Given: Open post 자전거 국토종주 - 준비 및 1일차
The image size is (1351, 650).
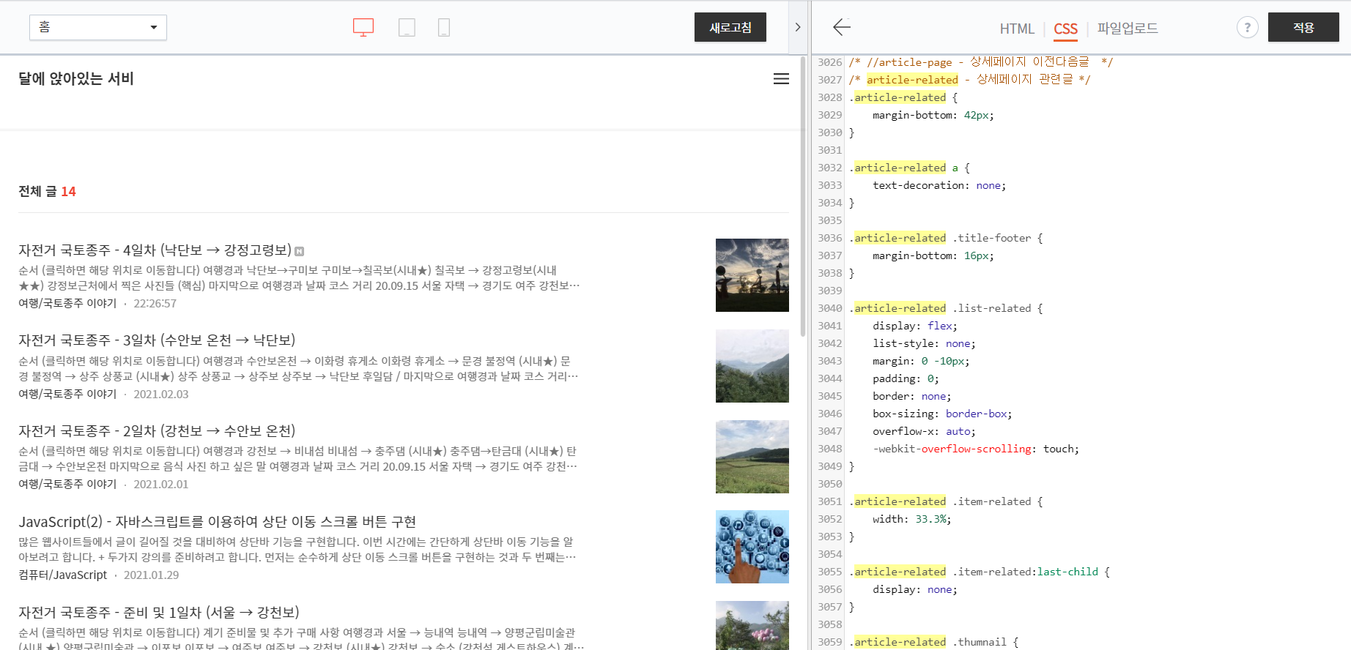Looking at the screenshot, I should point(159,613).
